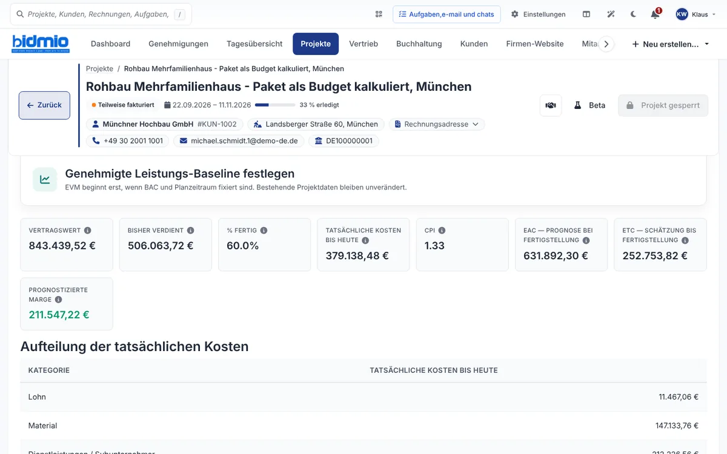This screenshot has width=727, height=454.
Task: Click the project date range 22.09.2026 – 11.11.2026
Action: point(207,105)
